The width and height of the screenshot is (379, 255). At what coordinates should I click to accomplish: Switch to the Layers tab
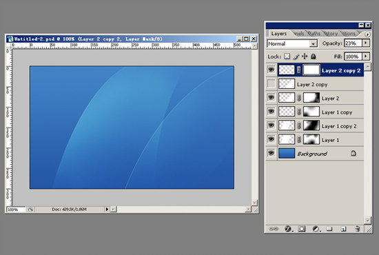tap(278, 34)
